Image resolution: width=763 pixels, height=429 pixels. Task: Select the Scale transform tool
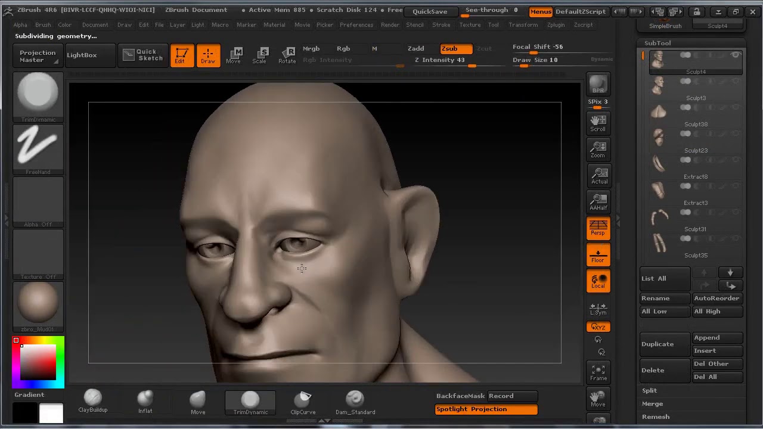pos(259,55)
